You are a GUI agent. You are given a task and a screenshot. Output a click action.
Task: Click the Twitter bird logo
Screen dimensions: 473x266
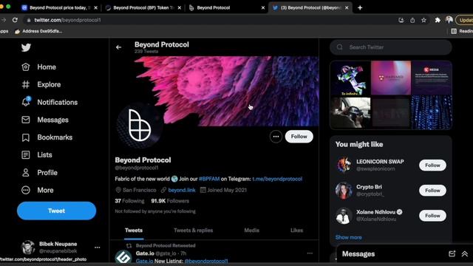pyautogui.click(x=26, y=47)
